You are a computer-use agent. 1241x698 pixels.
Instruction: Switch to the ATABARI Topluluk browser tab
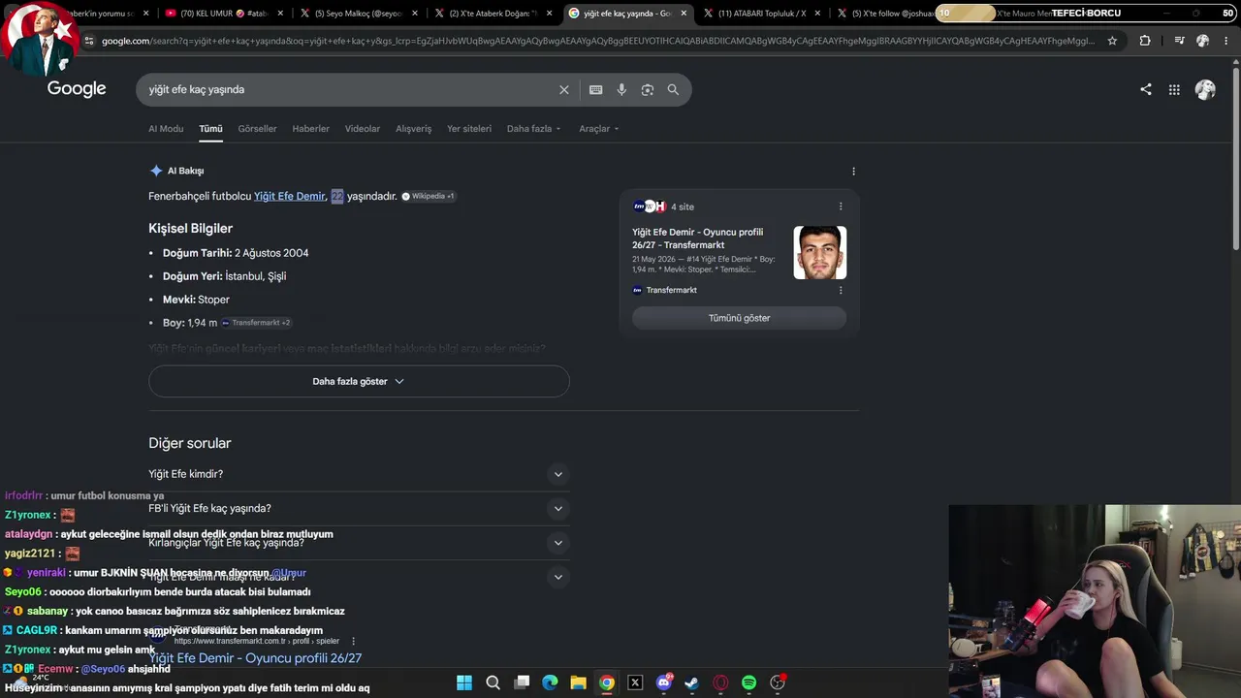[x=761, y=14]
